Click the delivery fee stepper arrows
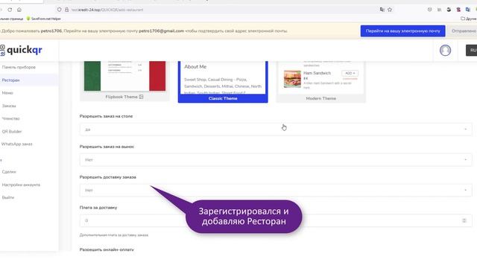The width and height of the screenshot is (477, 268). (464, 220)
